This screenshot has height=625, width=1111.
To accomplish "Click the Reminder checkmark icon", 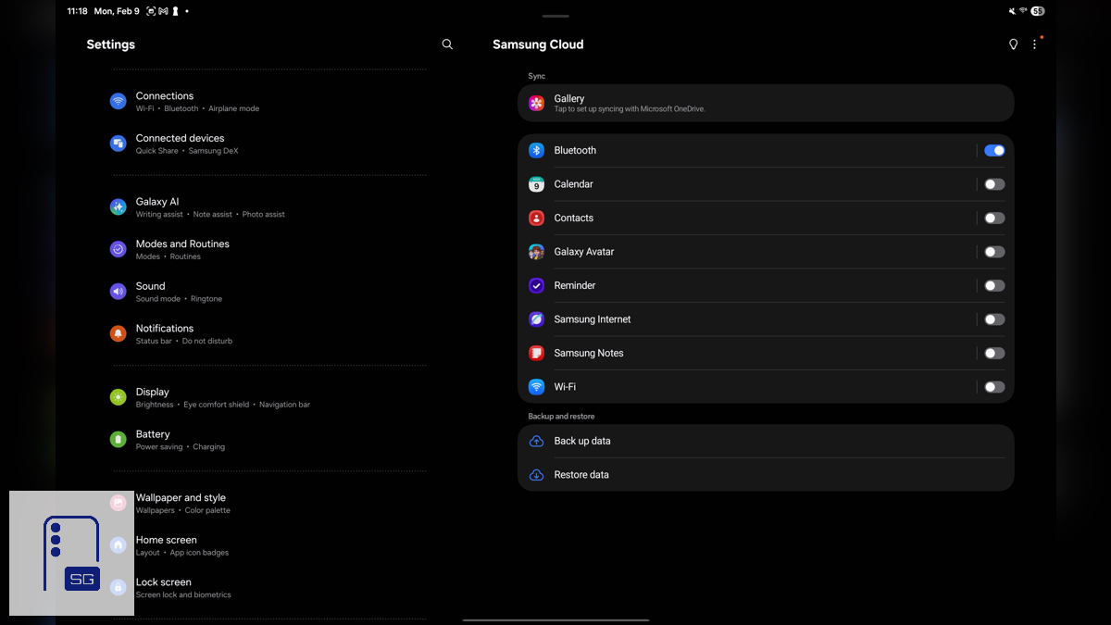I will (x=536, y=285).
